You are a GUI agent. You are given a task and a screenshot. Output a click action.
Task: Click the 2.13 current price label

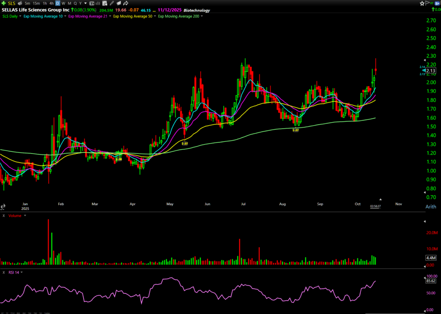point(431,71)
